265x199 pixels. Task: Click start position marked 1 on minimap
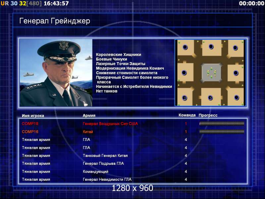point(210,98)
